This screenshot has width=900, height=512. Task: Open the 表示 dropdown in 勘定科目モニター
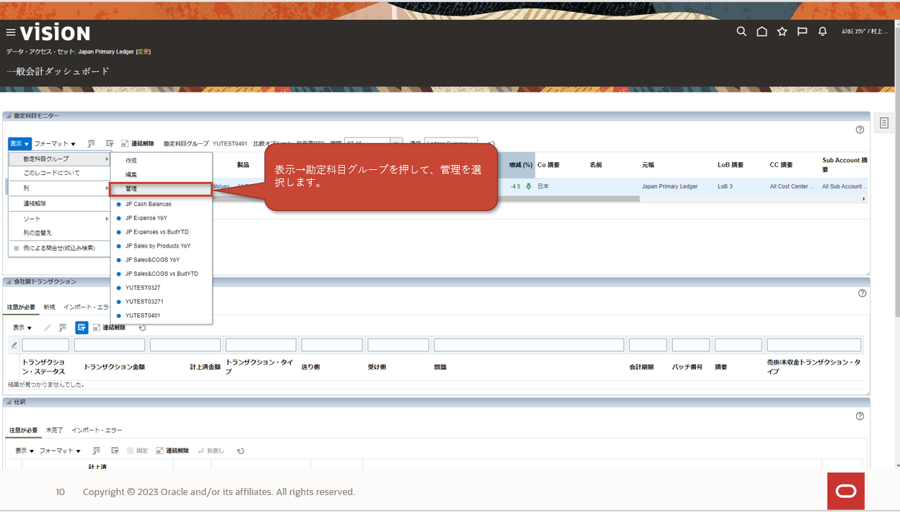tap(19, 144)
